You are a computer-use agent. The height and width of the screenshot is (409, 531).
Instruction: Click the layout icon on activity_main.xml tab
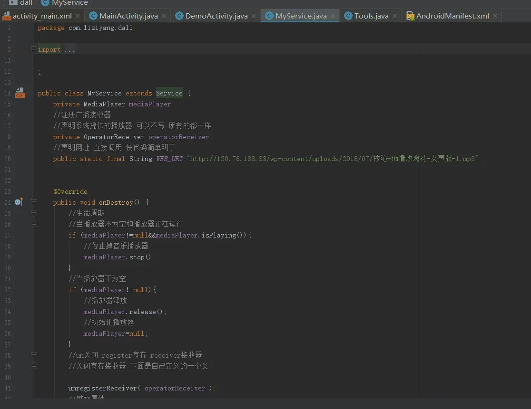[7, 16]
